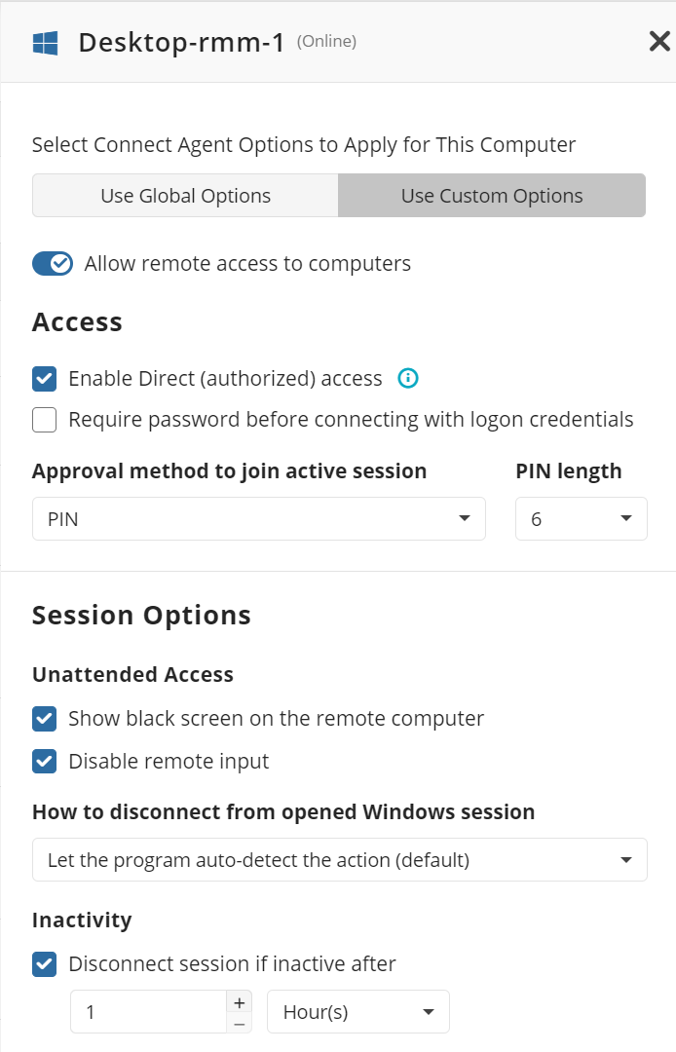676x1052 pixels.
Task: Open the Approval method PIN dropdown
Action: [258, 518]
